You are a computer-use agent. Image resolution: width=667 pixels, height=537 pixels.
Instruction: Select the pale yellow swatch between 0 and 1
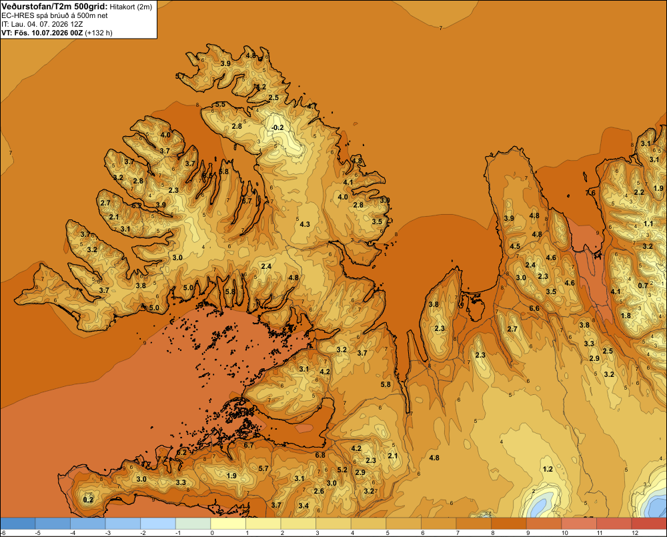(228, 524)
